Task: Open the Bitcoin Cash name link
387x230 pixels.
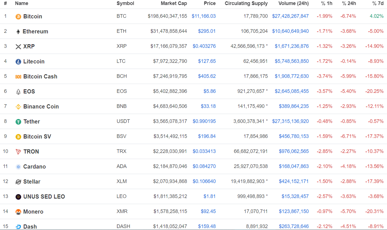Action: click(x=40, y=76)
